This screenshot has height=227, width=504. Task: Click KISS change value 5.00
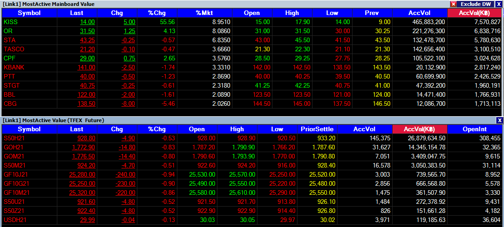tap(129, 22)
